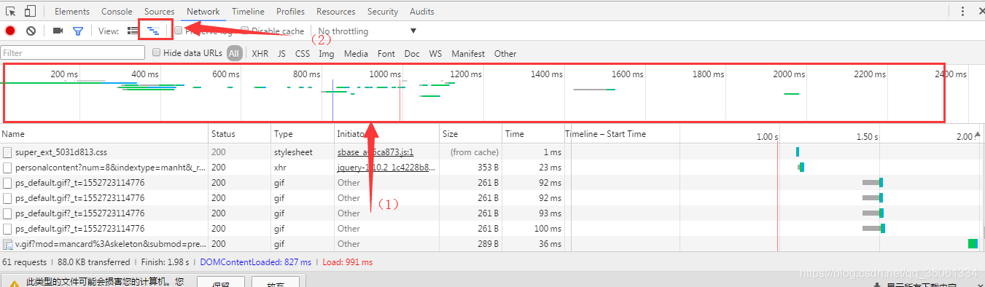Click Load: 991 ms in the status bar
The image size is (985, 287).
(x=347, y=262)
